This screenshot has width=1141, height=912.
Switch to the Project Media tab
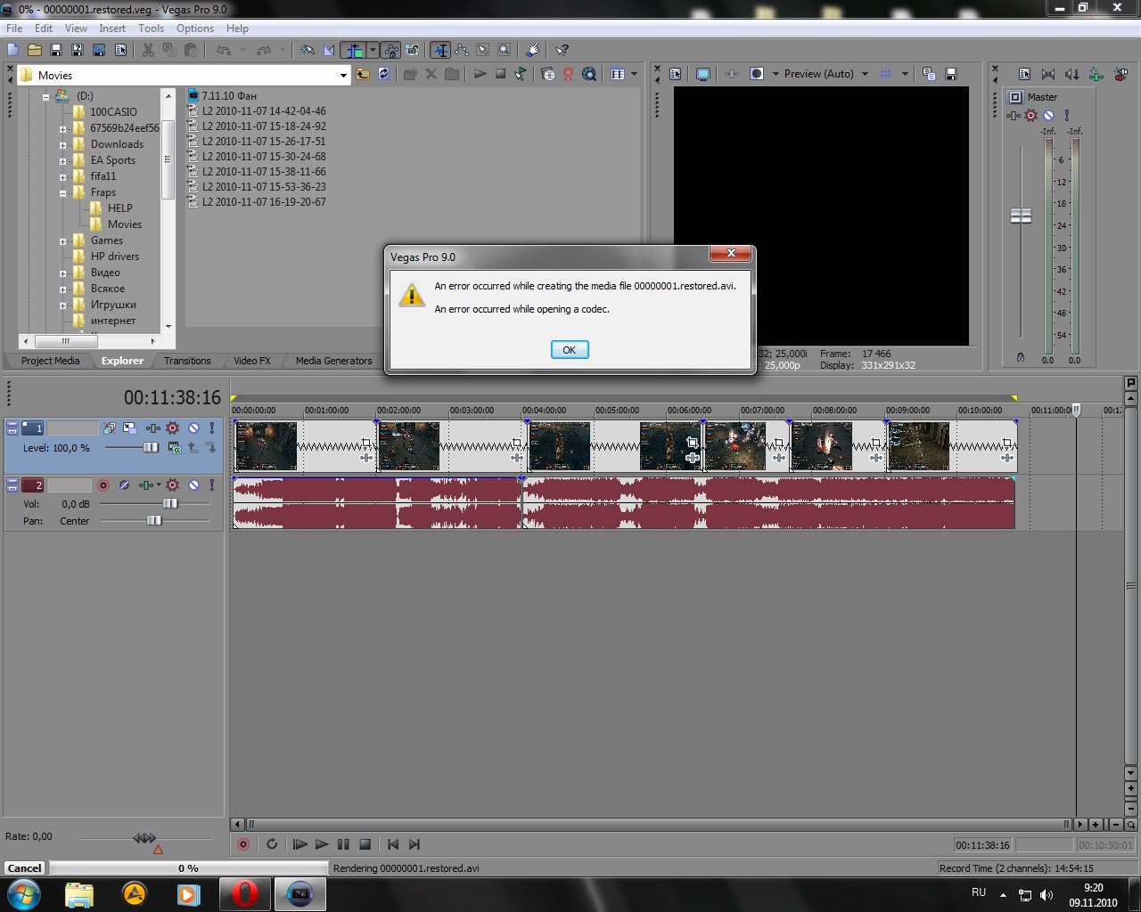click(50, 361)
